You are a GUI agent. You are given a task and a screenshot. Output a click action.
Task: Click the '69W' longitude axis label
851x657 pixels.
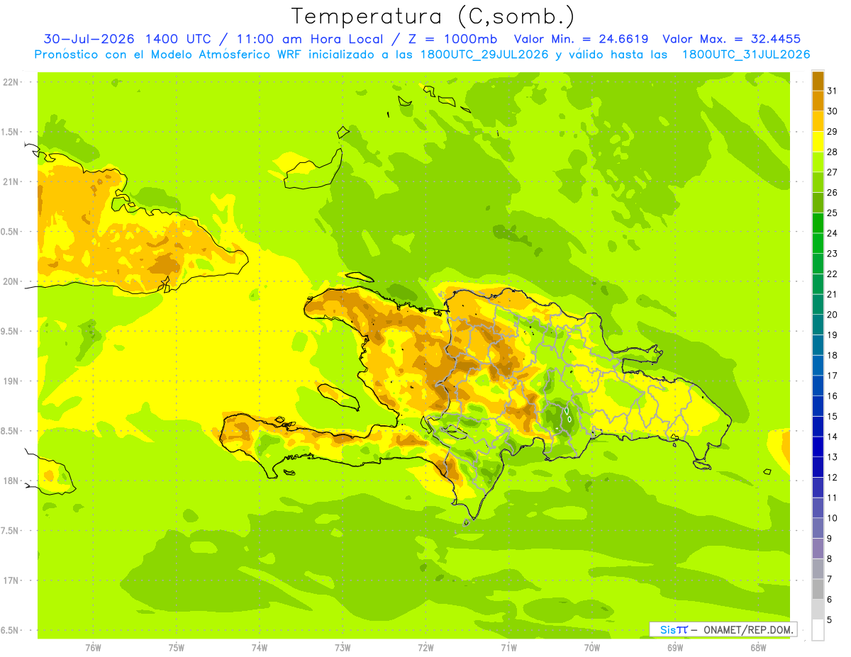(675, 648)
